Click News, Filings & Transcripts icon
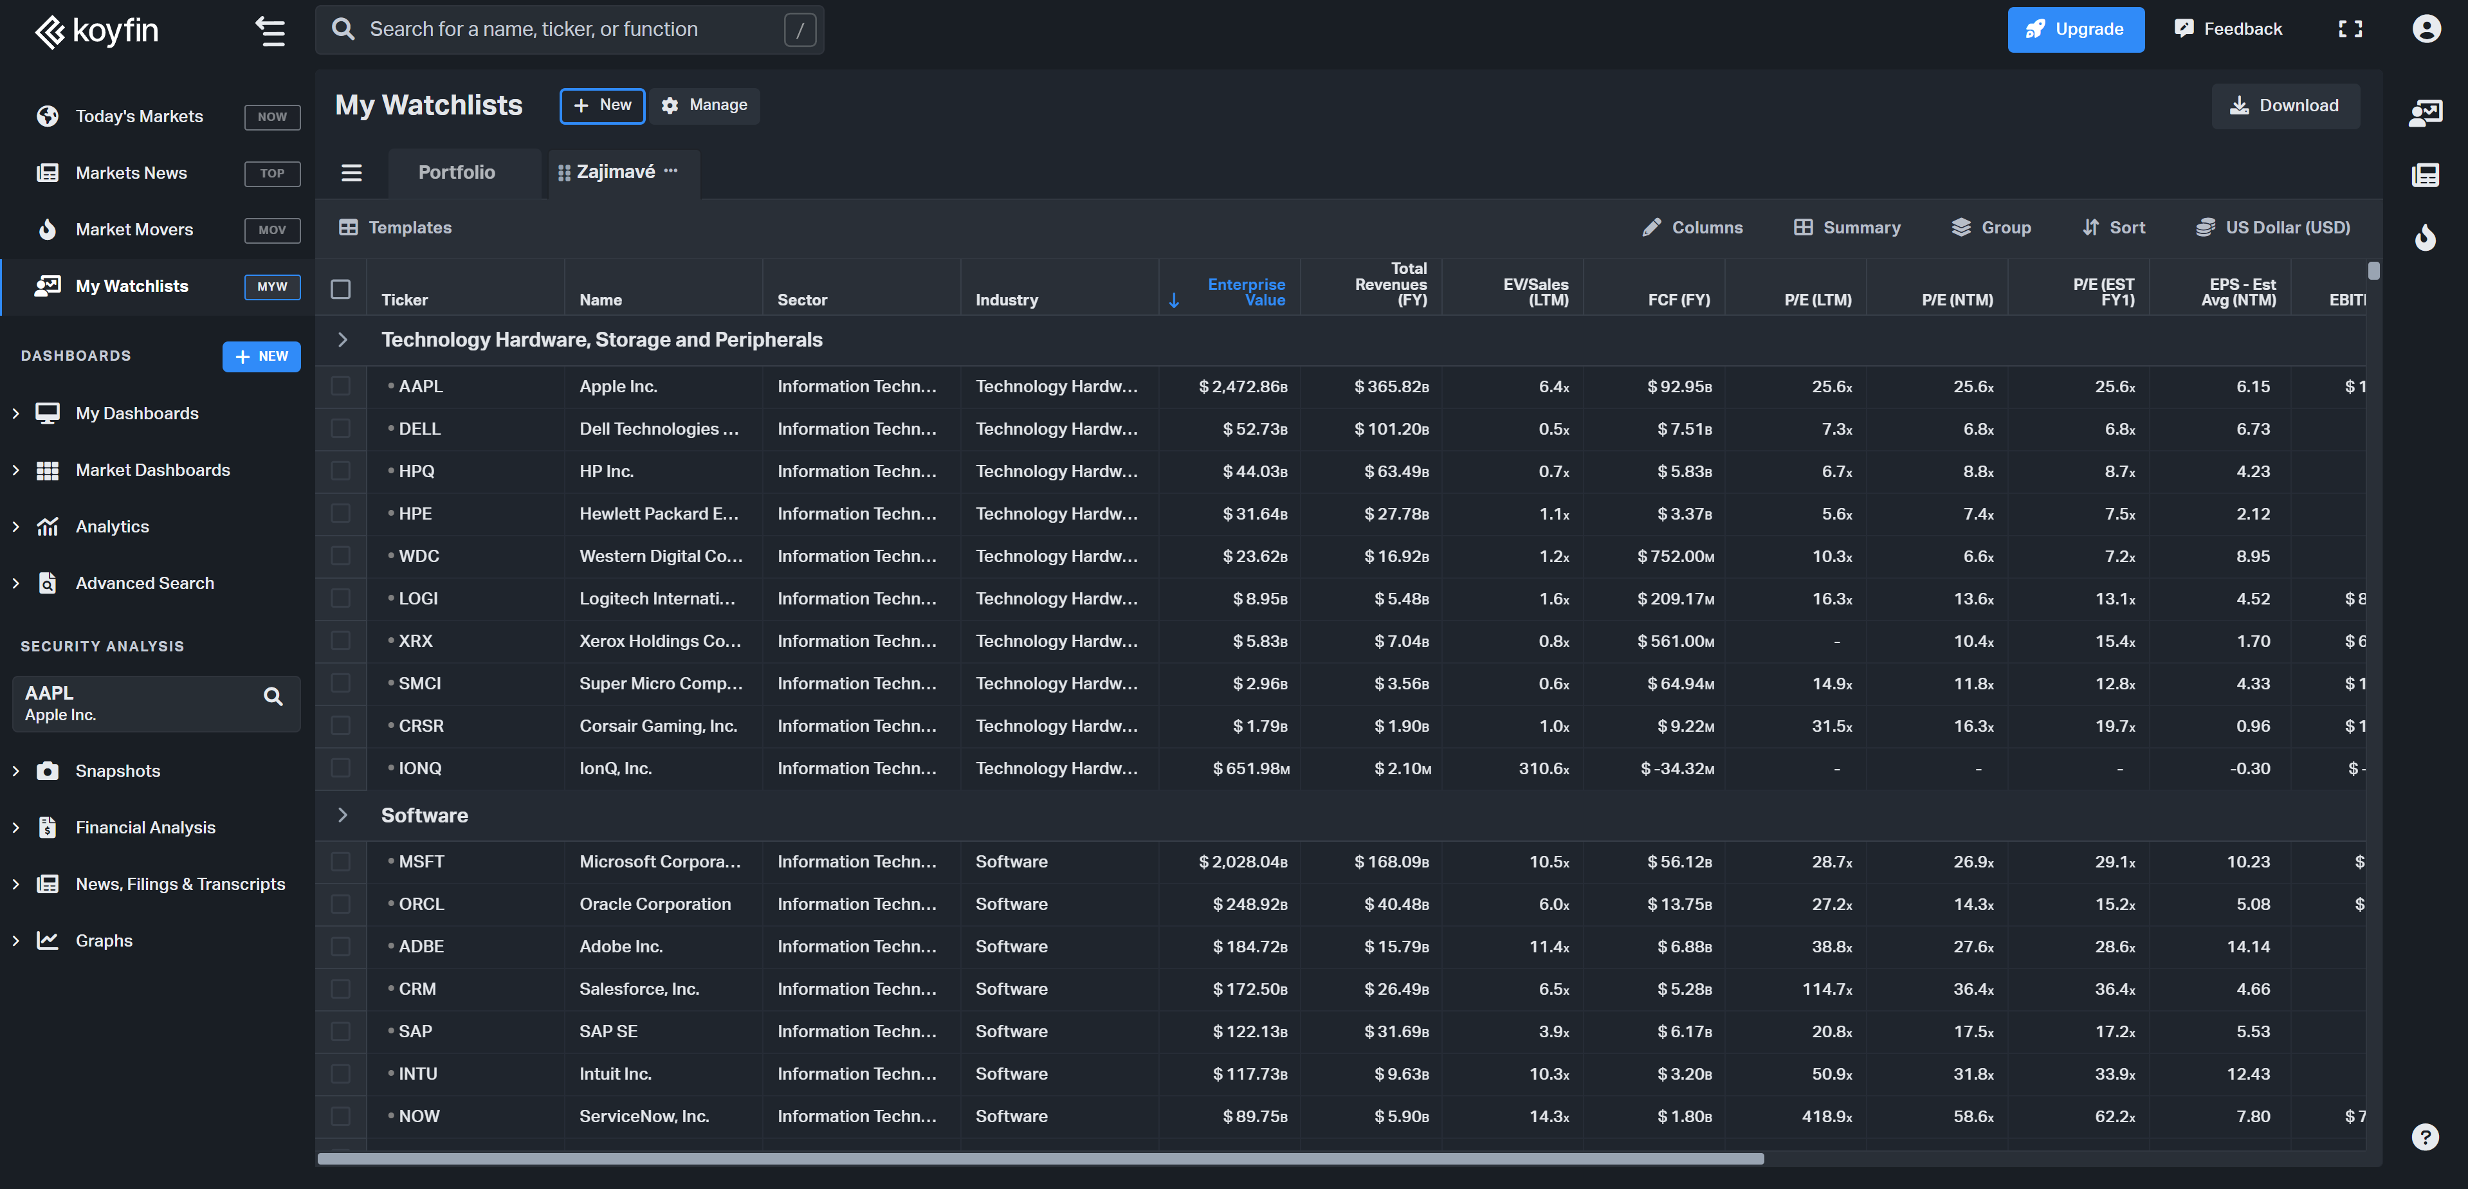 [47, 884]
